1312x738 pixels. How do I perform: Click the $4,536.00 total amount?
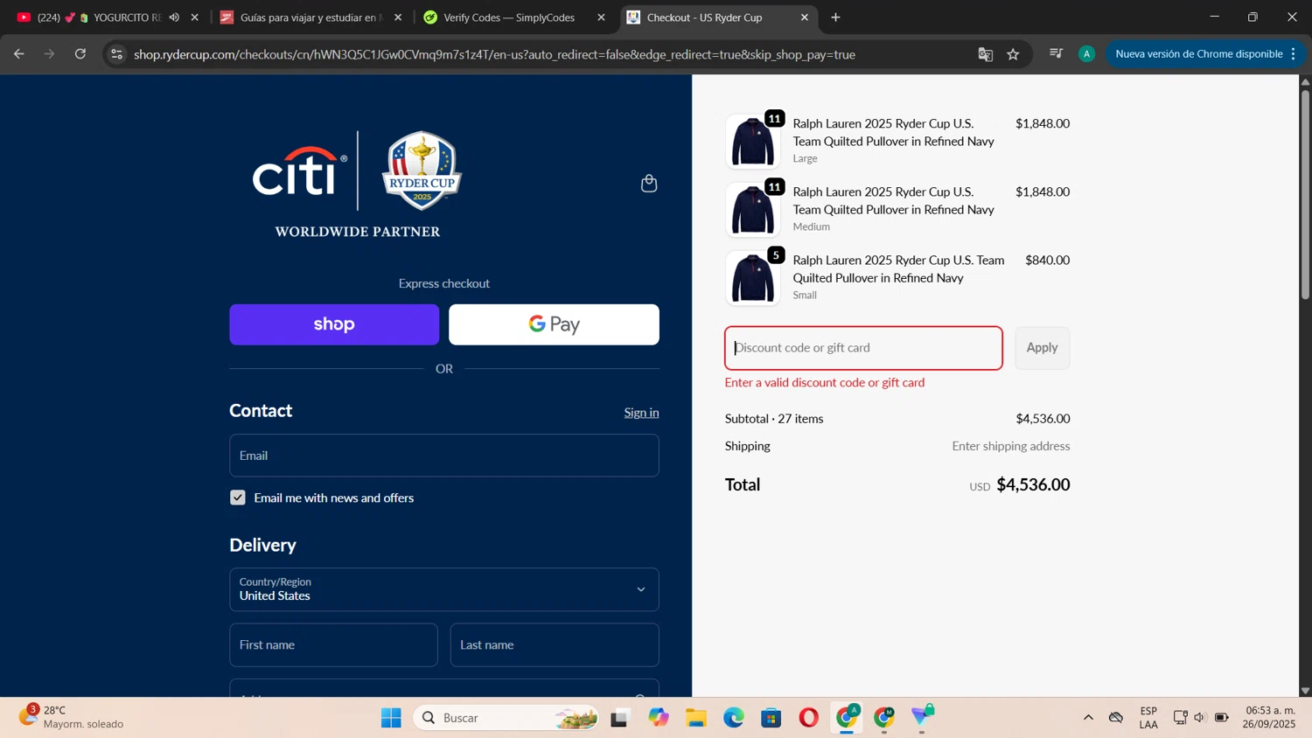click(1033, 484)
